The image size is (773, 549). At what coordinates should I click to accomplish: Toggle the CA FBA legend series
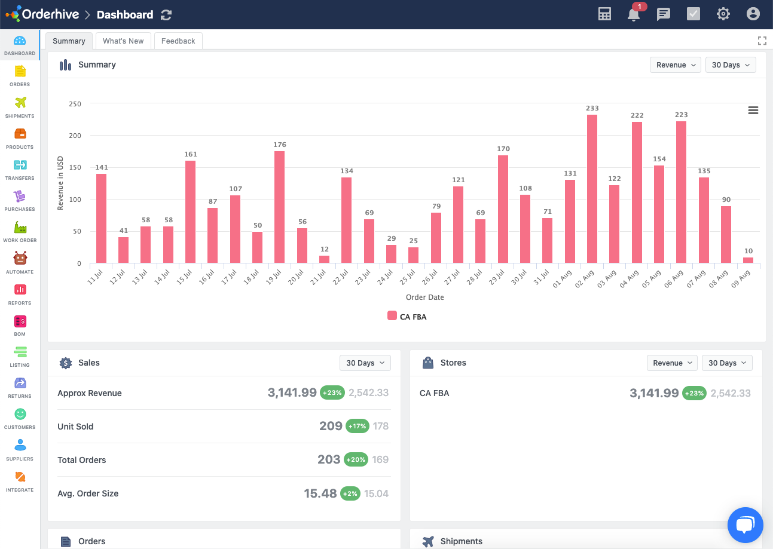407,317
